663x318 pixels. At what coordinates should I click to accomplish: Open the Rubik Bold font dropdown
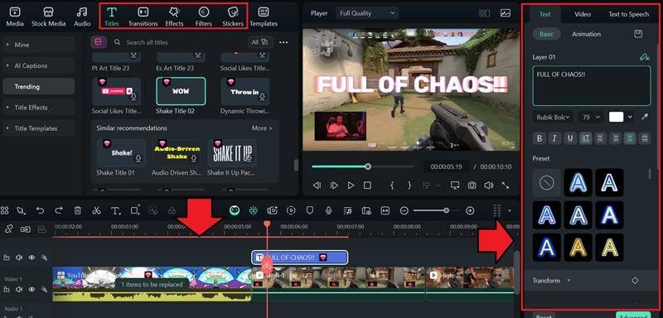554,117
